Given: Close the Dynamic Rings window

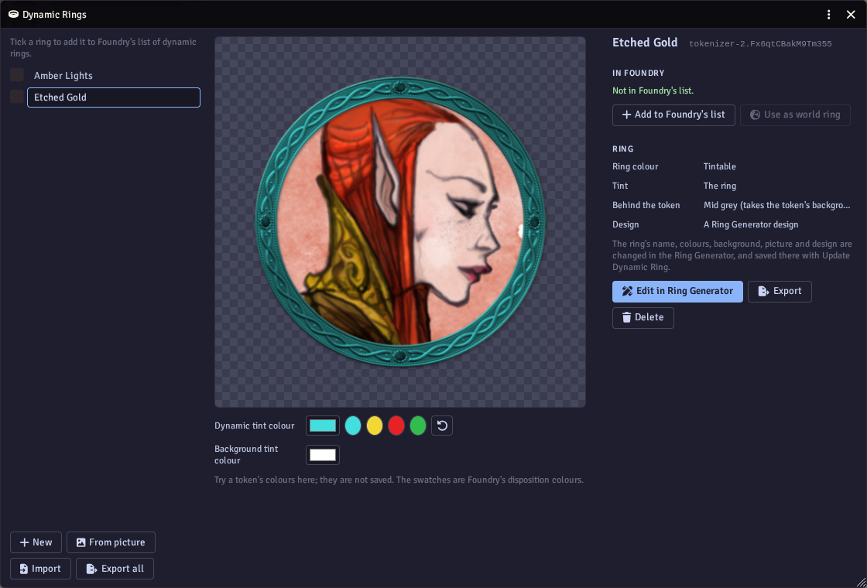Looking at the screenshot, I should [851, 15].
